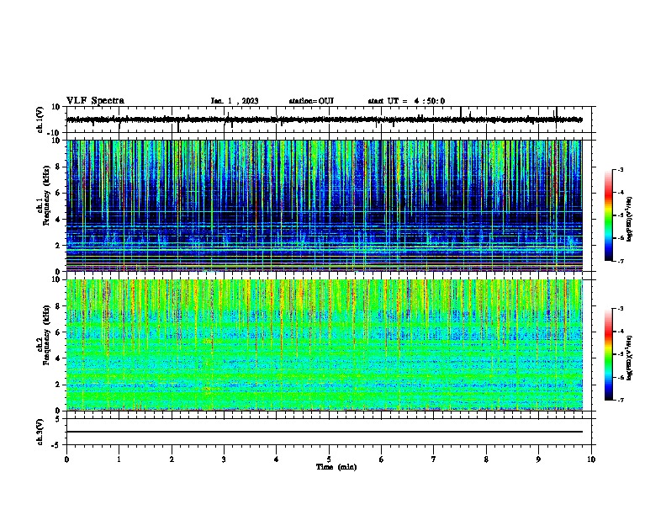The width and height of the screenshot is (666, 515).
Task: Click the '-5' tick on ch.3(V) axis
Action: [x=57, y=445]
